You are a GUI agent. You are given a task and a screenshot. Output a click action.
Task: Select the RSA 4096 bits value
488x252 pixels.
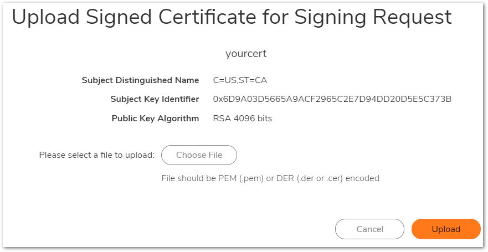point(242,119)
